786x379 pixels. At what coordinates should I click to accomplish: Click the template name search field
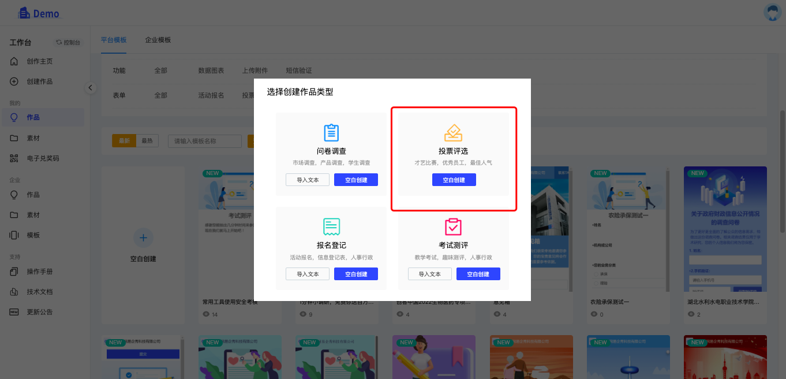click(205, 141)
